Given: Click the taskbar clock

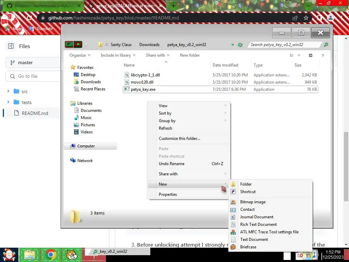Looking at the screenshot, I should (333, 254).
